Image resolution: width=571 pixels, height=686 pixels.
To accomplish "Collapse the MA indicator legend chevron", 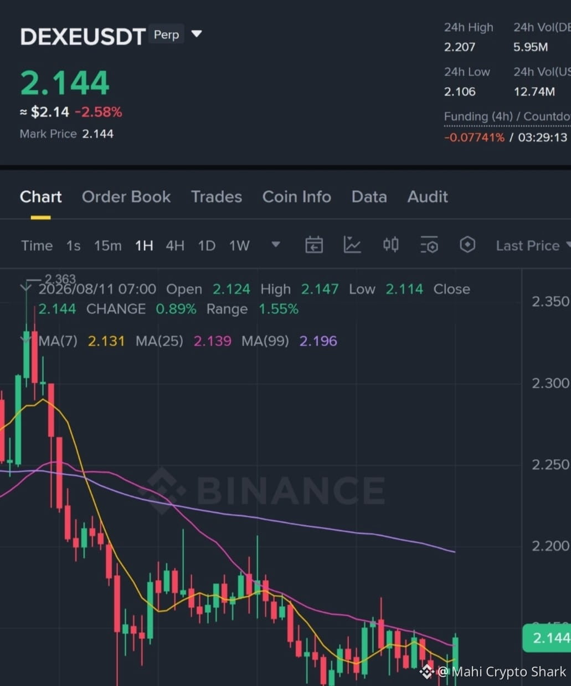I will [25, 339].
